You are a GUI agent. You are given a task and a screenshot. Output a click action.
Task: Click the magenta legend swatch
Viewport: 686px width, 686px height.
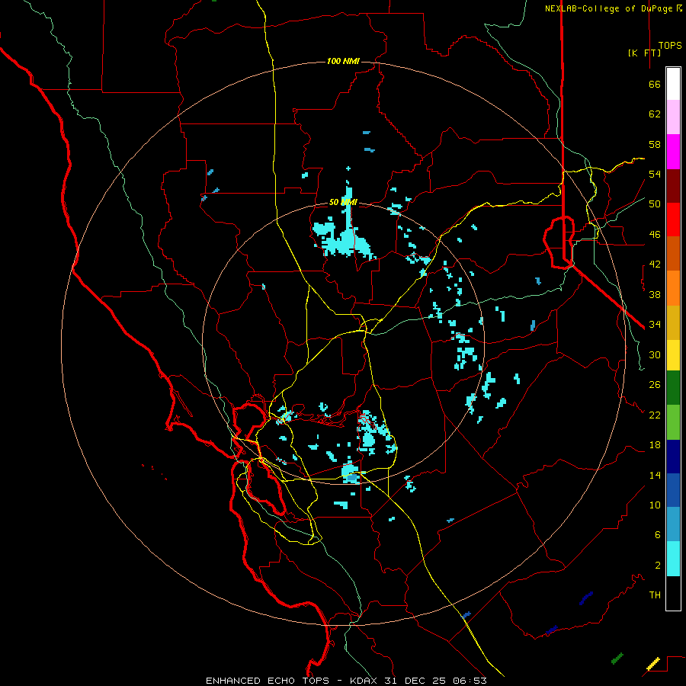pyautogui.click(x=673, y=152)
